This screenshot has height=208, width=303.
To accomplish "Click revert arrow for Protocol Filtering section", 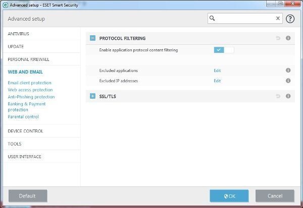I will pos(278,38).
